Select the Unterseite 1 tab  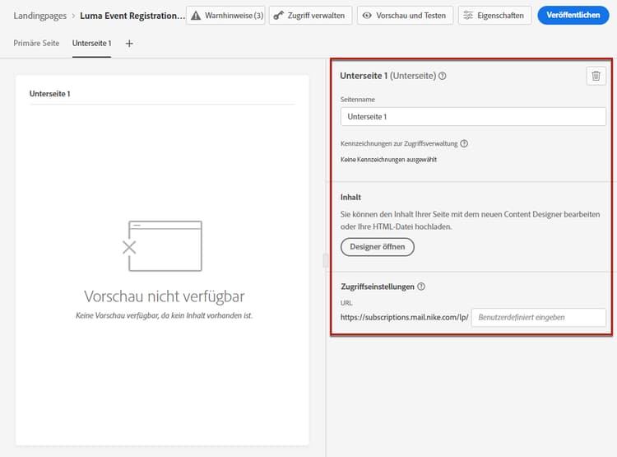[x=91, y=44]
